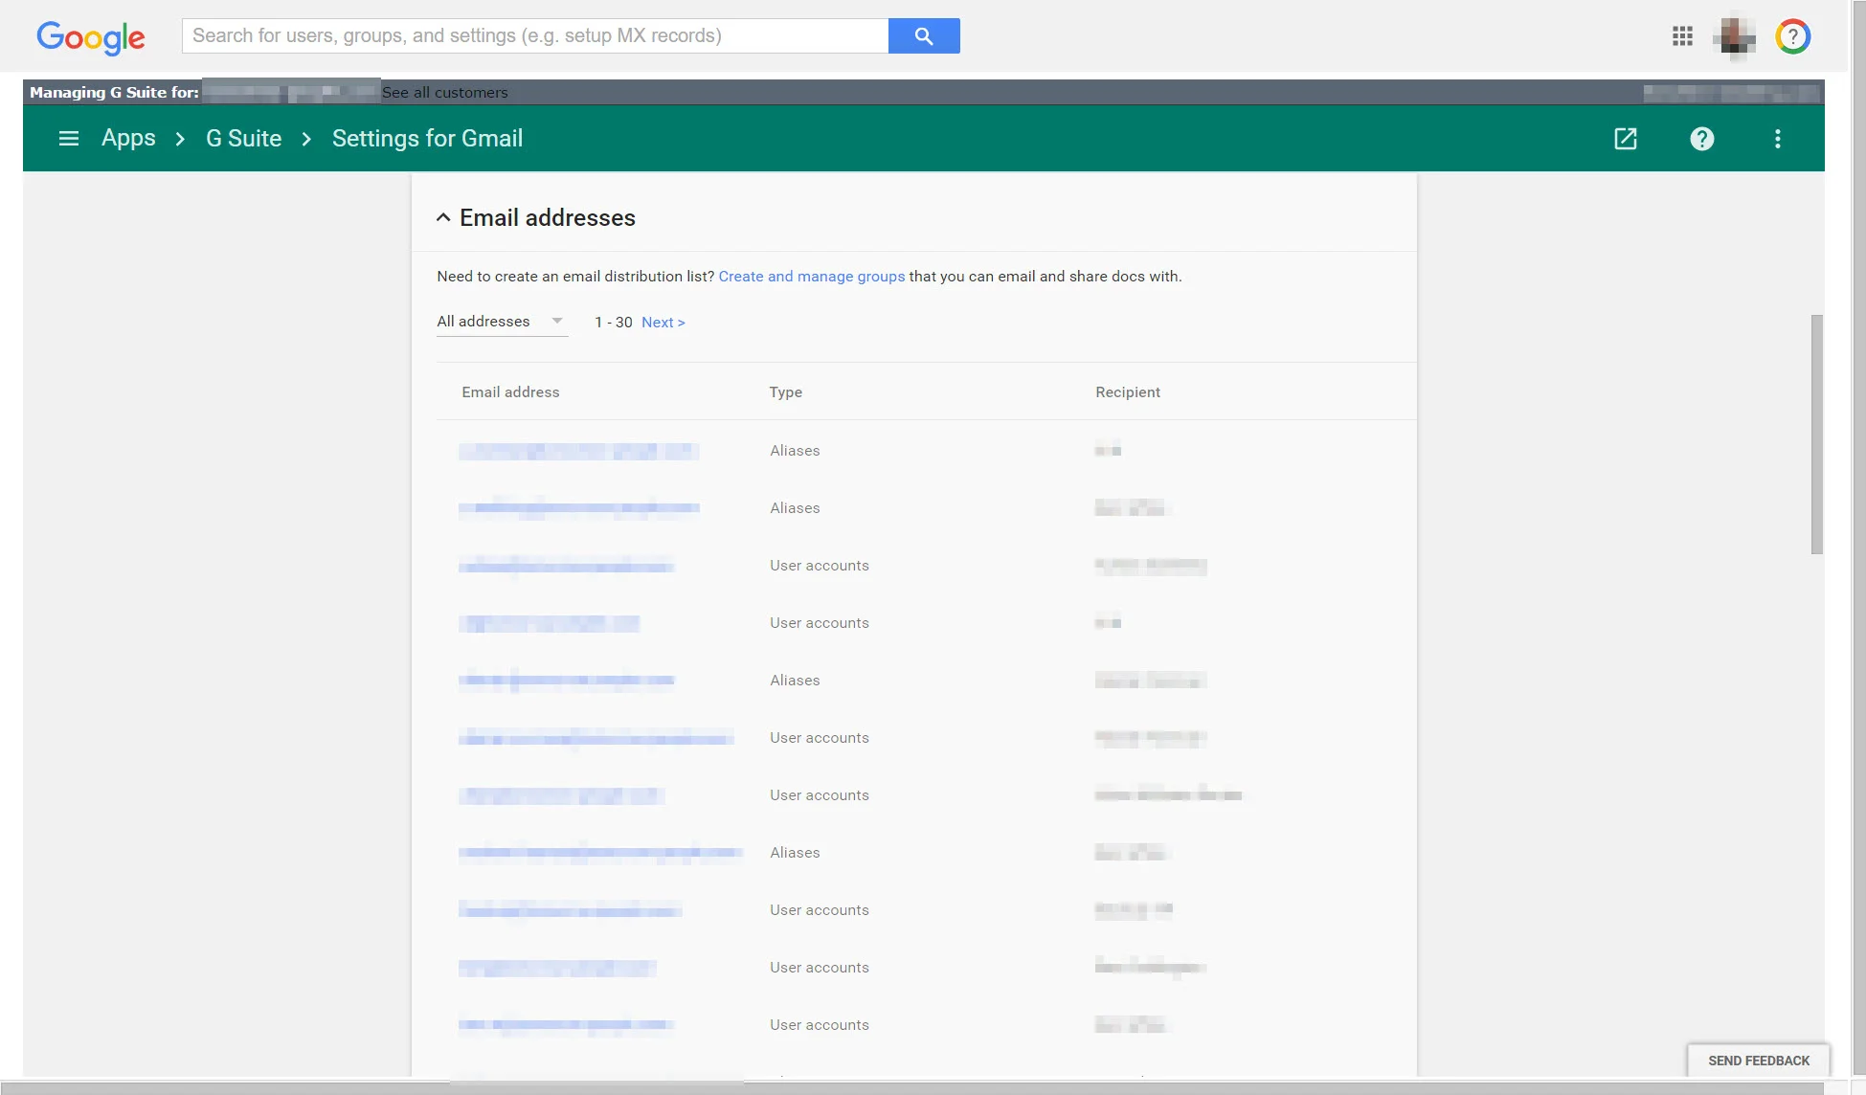
Task: Click the Google logo
Action: pyautogui.click(x=91, y=37)
